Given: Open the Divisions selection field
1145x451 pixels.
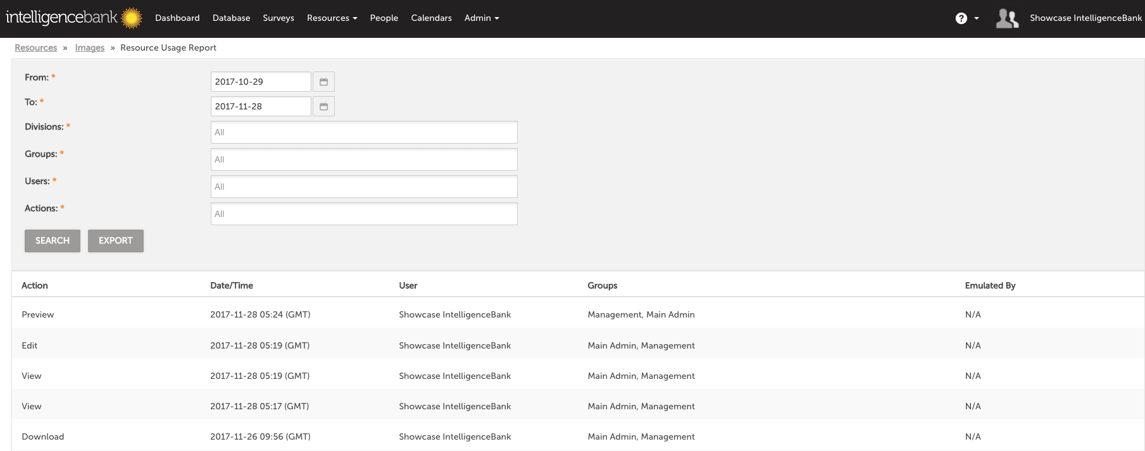Looking at the screenshot, I should point(364,132).
